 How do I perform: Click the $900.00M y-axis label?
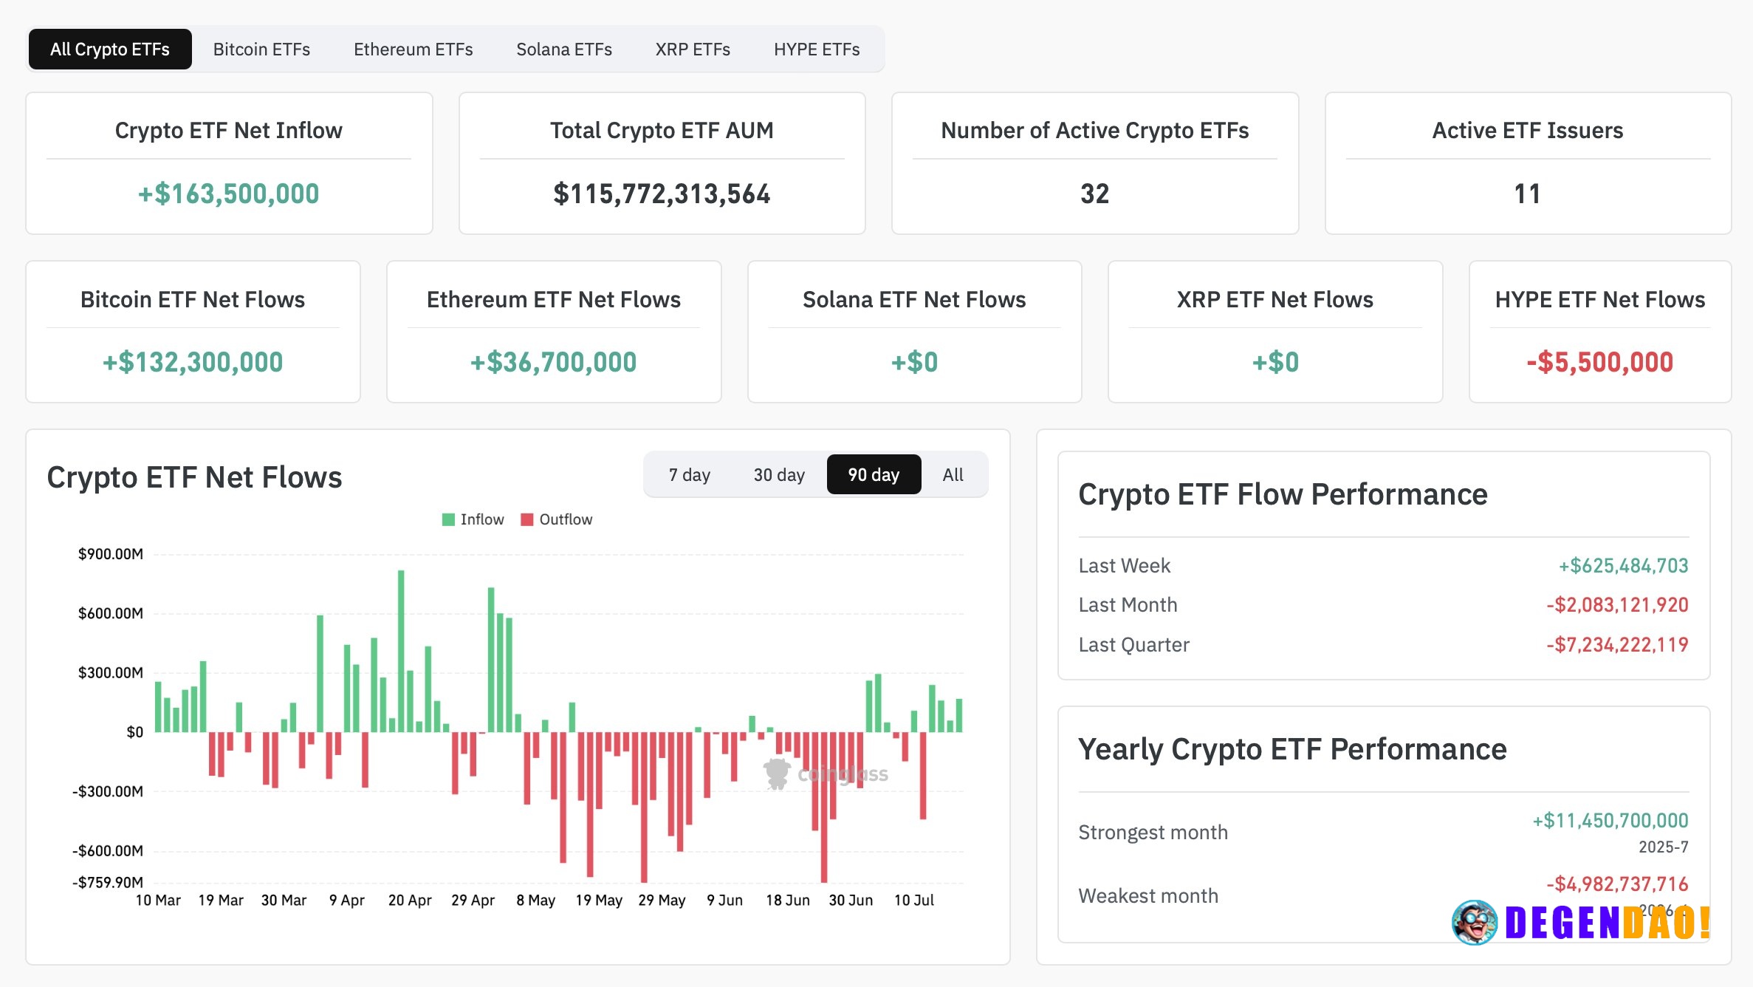111,554
